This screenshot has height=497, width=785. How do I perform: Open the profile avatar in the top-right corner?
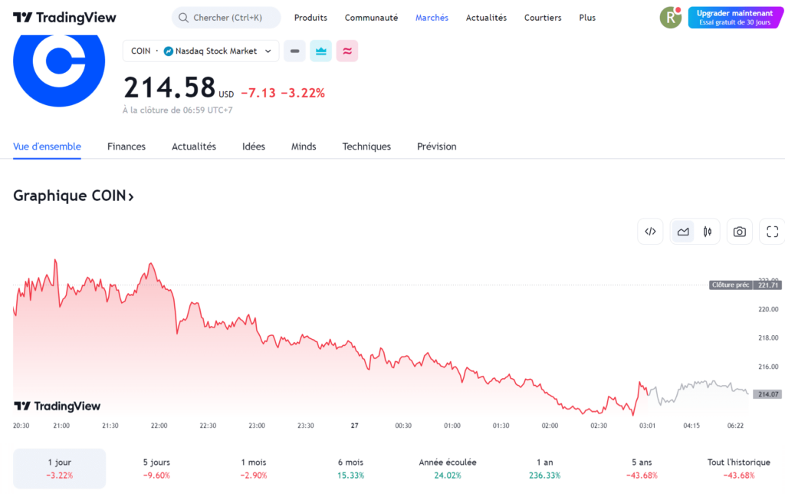coord(670,16)
